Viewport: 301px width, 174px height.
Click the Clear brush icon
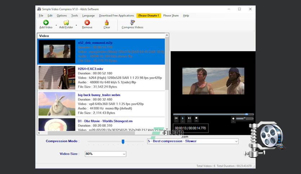tap(107, 23)
